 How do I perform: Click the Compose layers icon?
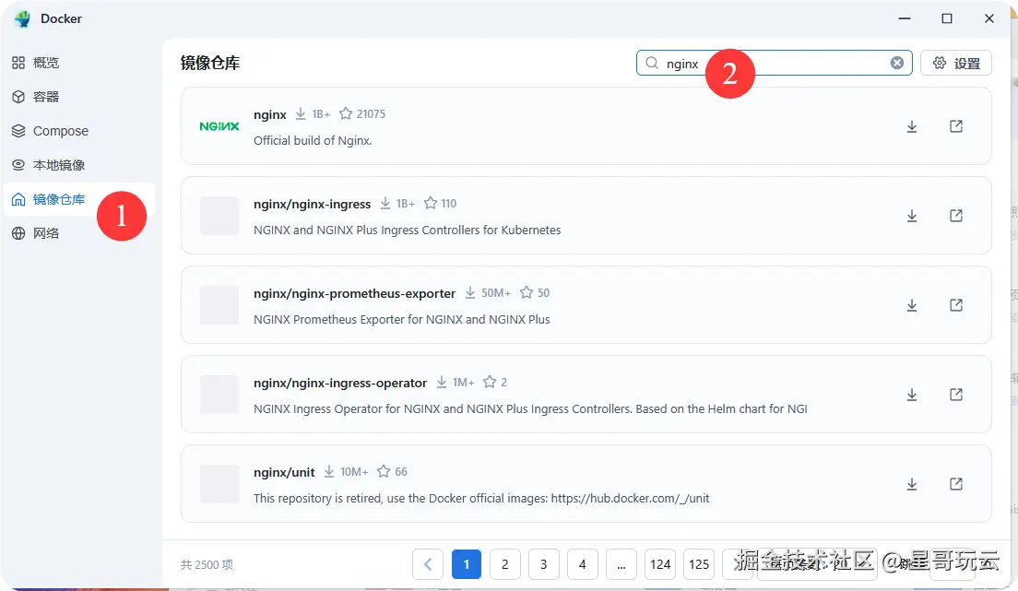pyautogui.click(x=18, y=131)
